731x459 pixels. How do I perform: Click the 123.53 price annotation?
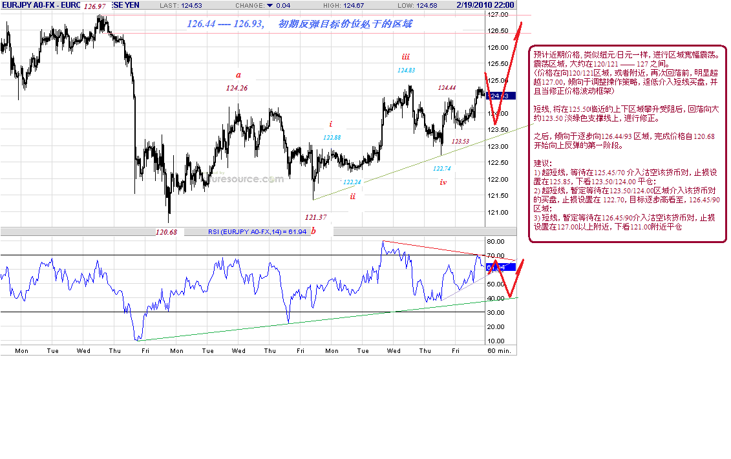pos(460,142)
